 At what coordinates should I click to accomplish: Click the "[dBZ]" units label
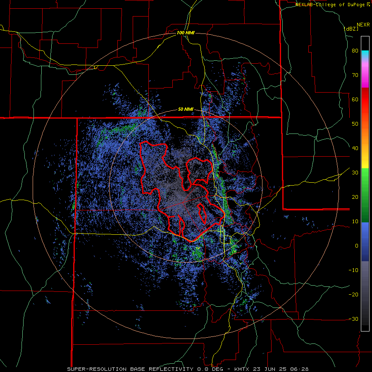click(x=351, y=29)
